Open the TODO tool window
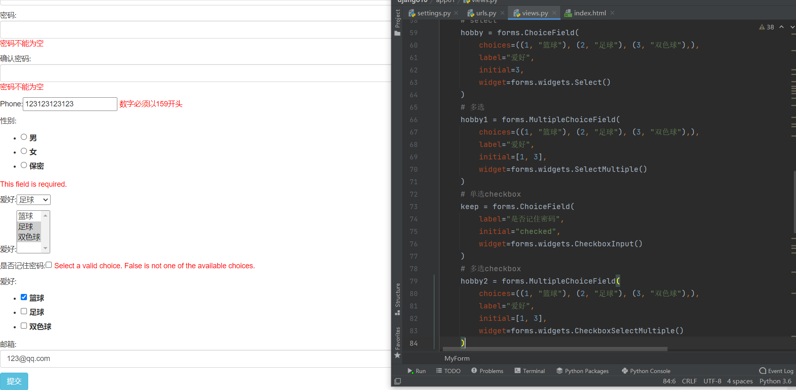796x390 pixels. pyautogui.click(x=448, y=371)
